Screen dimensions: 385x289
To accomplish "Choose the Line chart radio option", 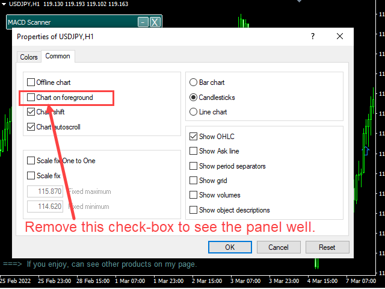I will tap(193, 112).
